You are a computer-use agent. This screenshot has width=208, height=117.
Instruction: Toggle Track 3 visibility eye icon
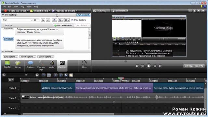point(19,86)
